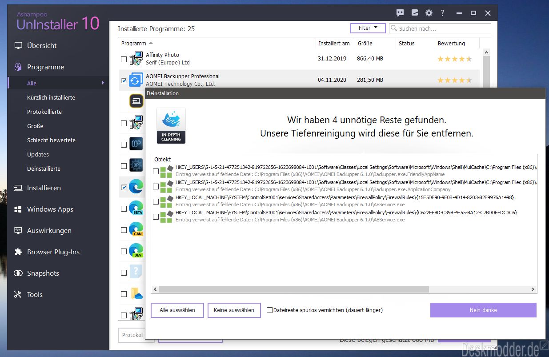The image size is (549, 357).
Task: Show Protokollierte programs
Action: click(x=44, y=112)
